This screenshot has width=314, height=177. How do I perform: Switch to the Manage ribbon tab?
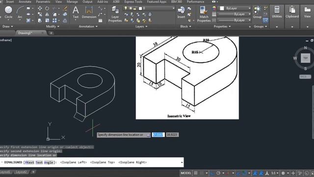tap(72, 2)
